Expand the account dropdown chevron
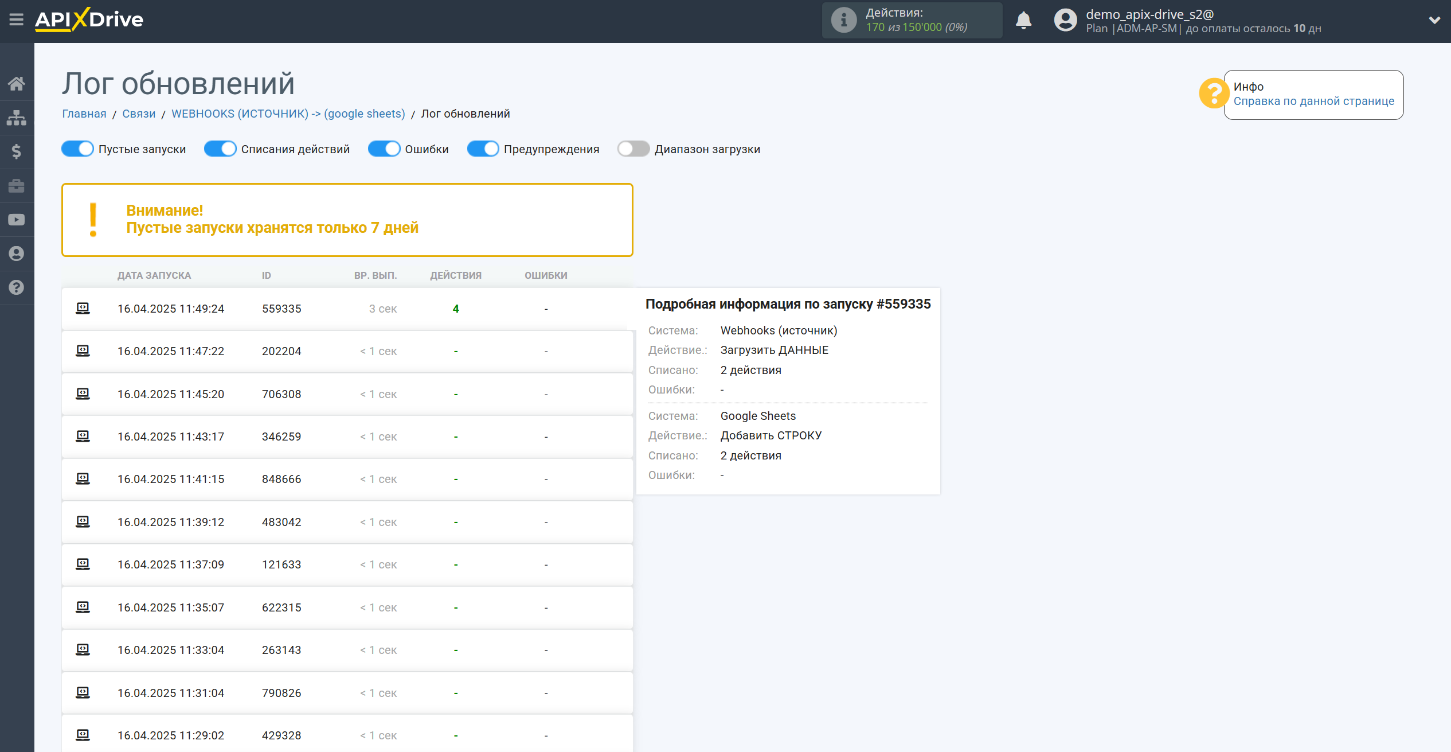 point(1434,20)
